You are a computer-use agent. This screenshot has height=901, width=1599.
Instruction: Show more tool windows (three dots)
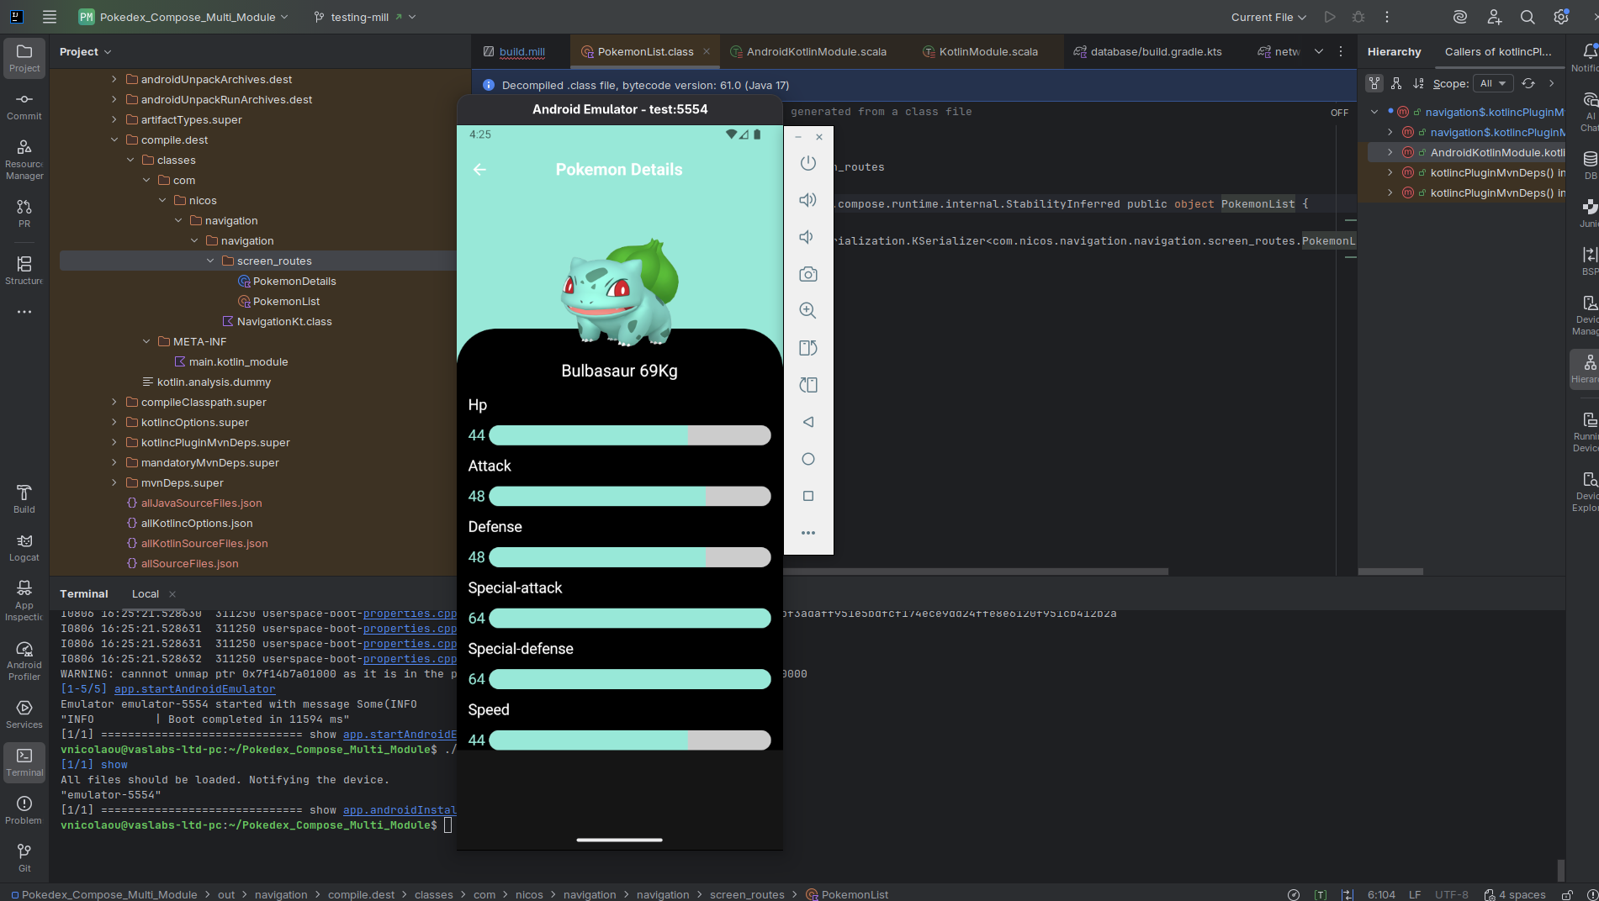pos(24,312)
